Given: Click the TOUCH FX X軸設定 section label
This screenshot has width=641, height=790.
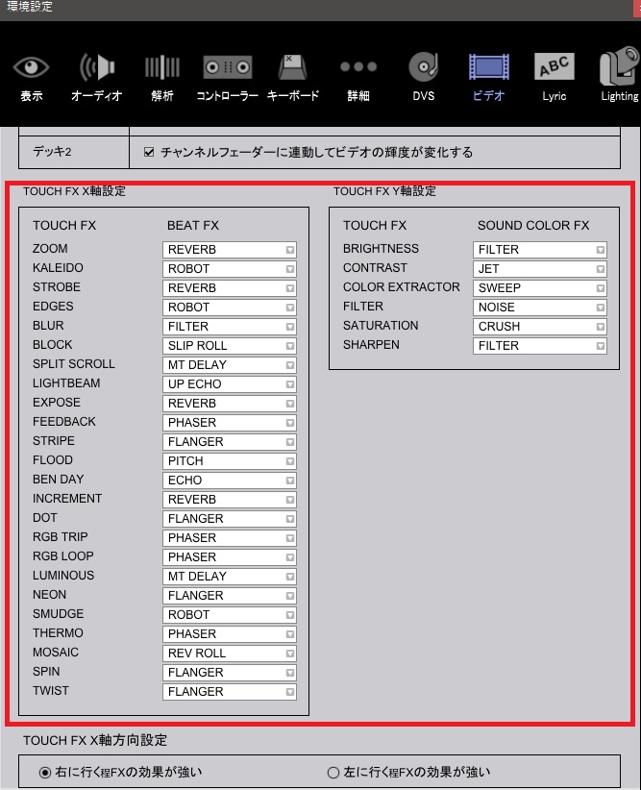Looking at the screenshot, I should pos(74,191).
